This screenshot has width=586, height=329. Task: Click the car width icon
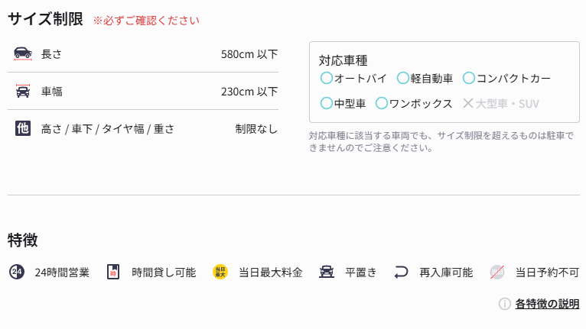[23, 91]
